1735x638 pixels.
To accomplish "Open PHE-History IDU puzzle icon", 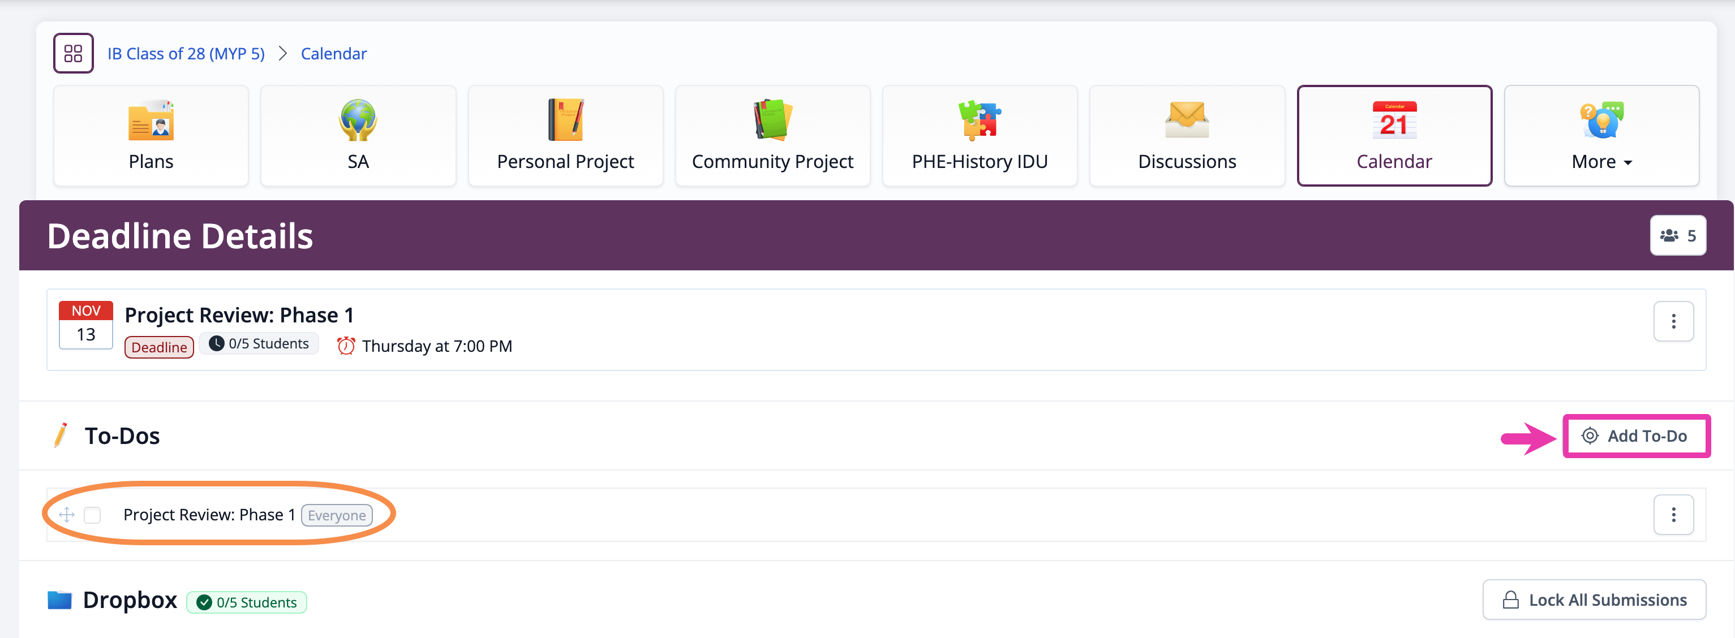I will click(x=980, y=122).
